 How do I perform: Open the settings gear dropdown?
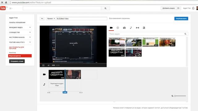point(179,8)
